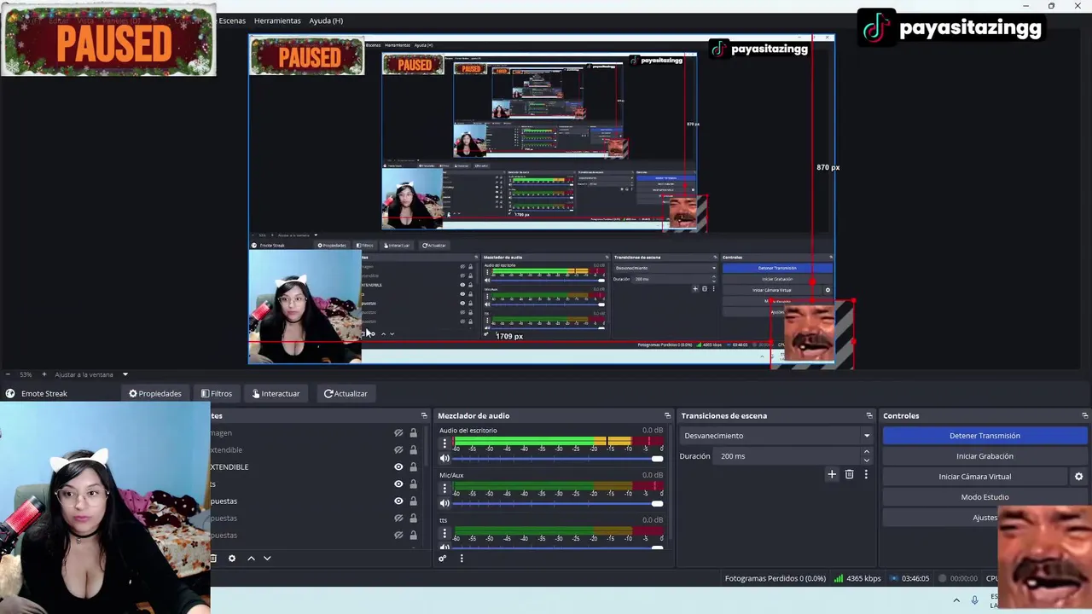
Task: Pop out the Mezclador de audio dock
Action: tap(667, 415)
